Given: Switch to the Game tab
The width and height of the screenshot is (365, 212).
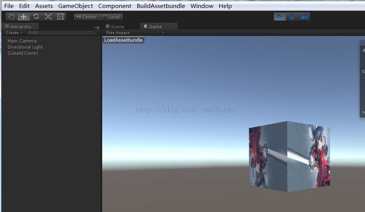Looking at the screenshot, I should point(159,26).
